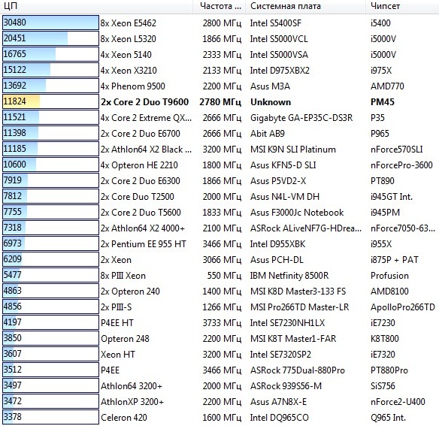Select the Celeron 420 row
Viewport: 439px width, 426px height.
pyautogui.click(x=219, y=418)
